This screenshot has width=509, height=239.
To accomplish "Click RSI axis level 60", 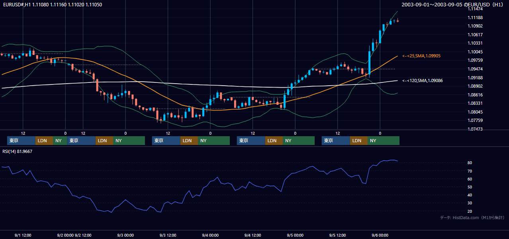I will click(470, 179).
